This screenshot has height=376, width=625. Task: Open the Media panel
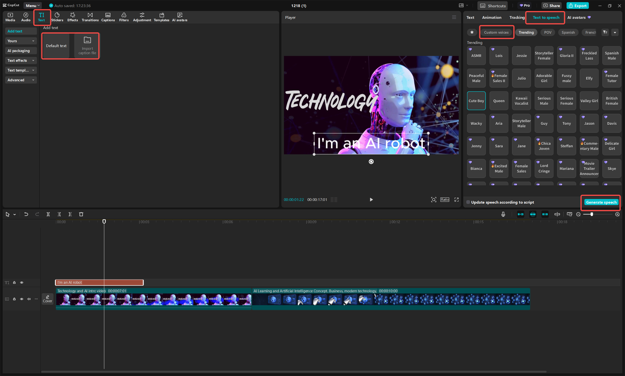10,17
